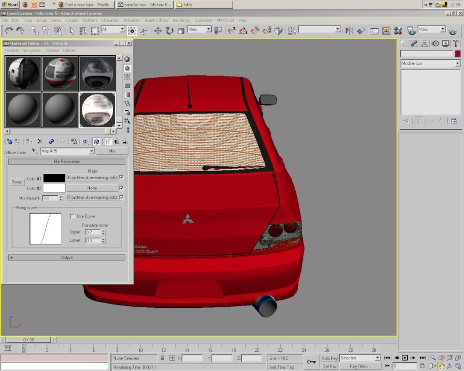464x371 pixels.
Task: Open the Create command panel tab
Action: (404, 44)
